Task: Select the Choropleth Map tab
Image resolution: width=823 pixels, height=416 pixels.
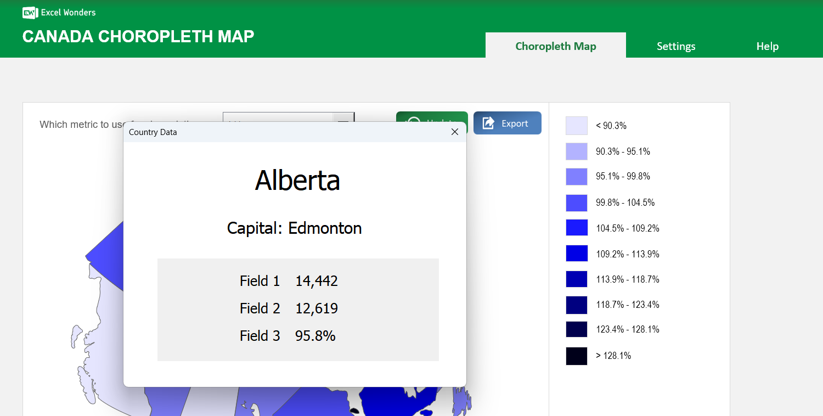Action: tap(555, 46)
